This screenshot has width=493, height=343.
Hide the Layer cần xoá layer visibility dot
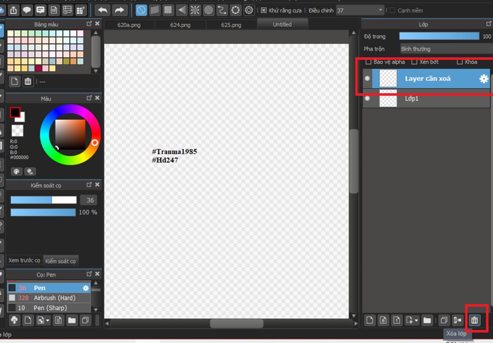(x=367, y=78)
